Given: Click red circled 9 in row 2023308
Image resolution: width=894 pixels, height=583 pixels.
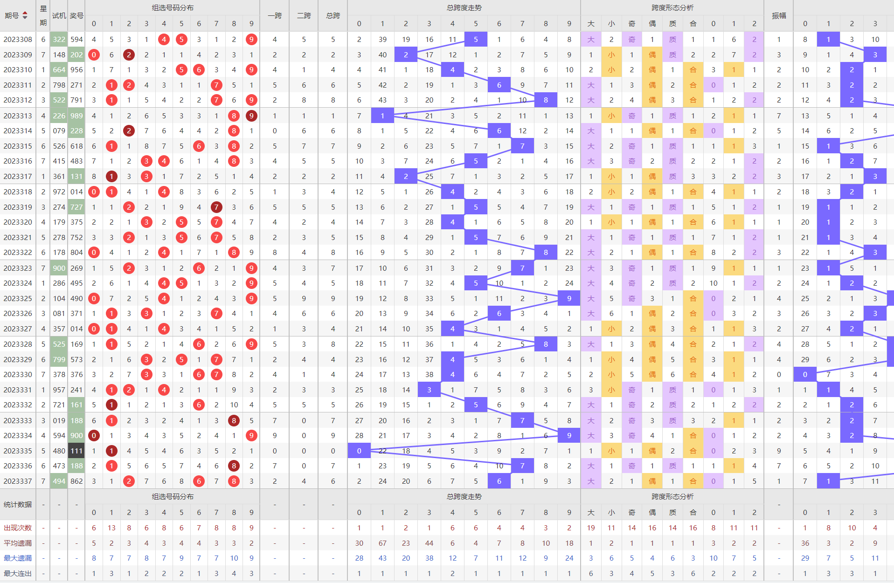Looking at the screenshot, I should pos(251,40).
